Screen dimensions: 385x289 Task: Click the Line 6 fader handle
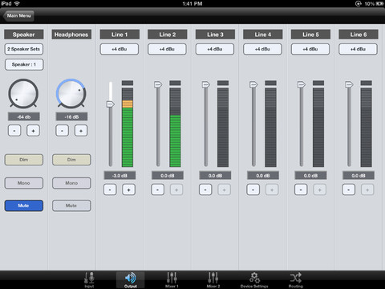click(349, 84)
